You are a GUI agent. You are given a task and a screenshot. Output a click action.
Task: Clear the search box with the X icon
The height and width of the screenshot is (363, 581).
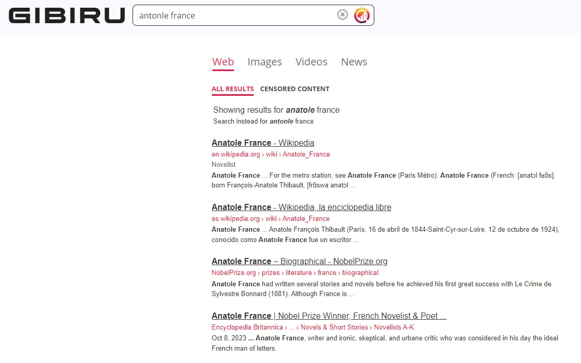point(342,15)
